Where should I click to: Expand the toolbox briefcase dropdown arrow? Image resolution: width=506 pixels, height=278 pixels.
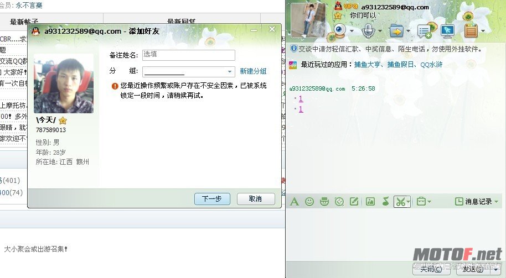pos(429,202)
